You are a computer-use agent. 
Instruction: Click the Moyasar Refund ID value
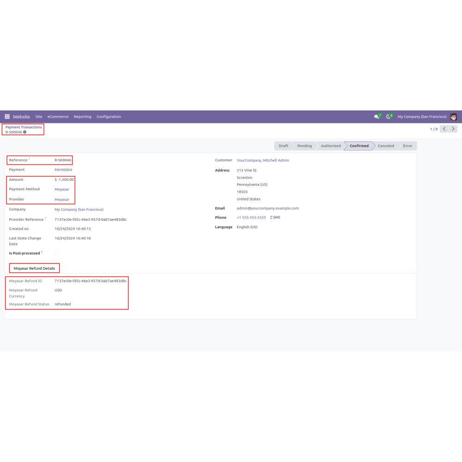[x=91, y=281]
